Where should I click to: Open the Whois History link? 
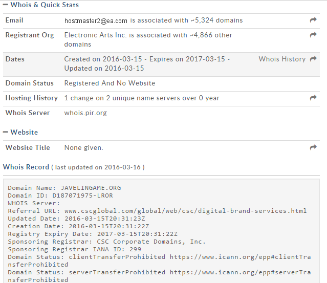click(282, 59)
